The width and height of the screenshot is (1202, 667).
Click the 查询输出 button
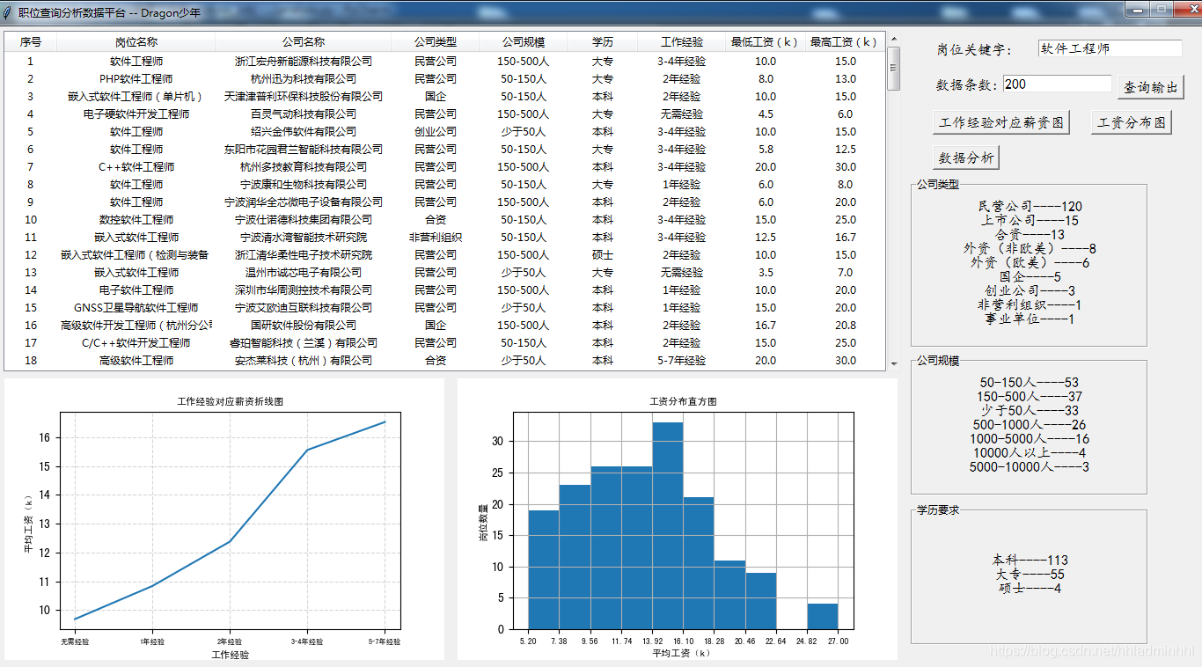click(1151, 87)
